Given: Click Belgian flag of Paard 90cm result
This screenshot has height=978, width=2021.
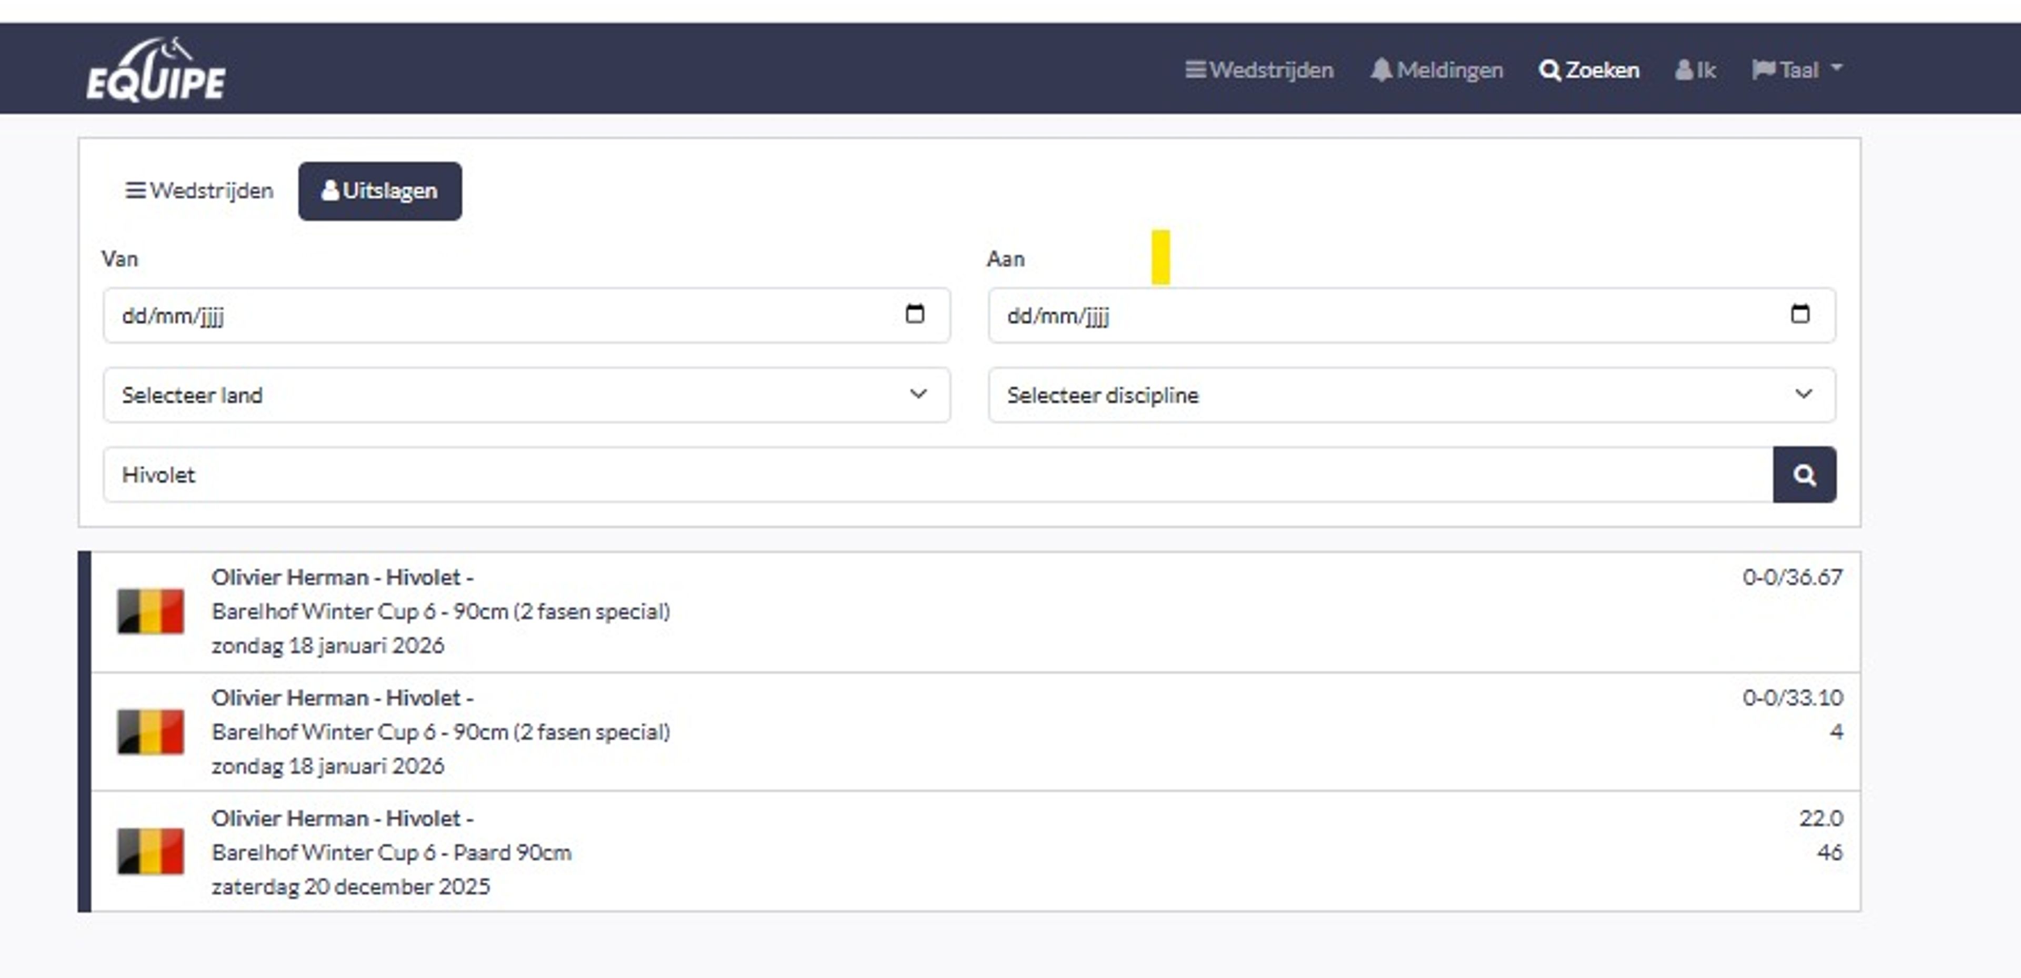Looking at the screenshot, I should 151,851.
